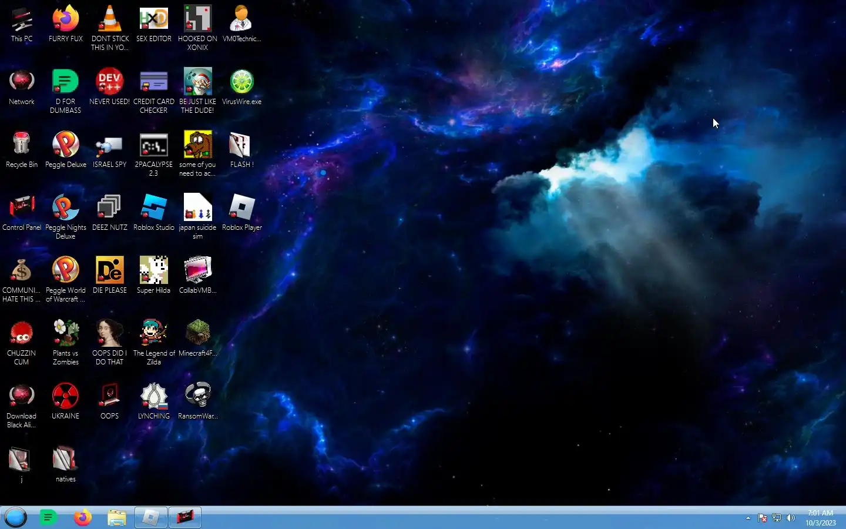Select the Peggle World of Warcraft shortcut

click(x=66, y=280)
